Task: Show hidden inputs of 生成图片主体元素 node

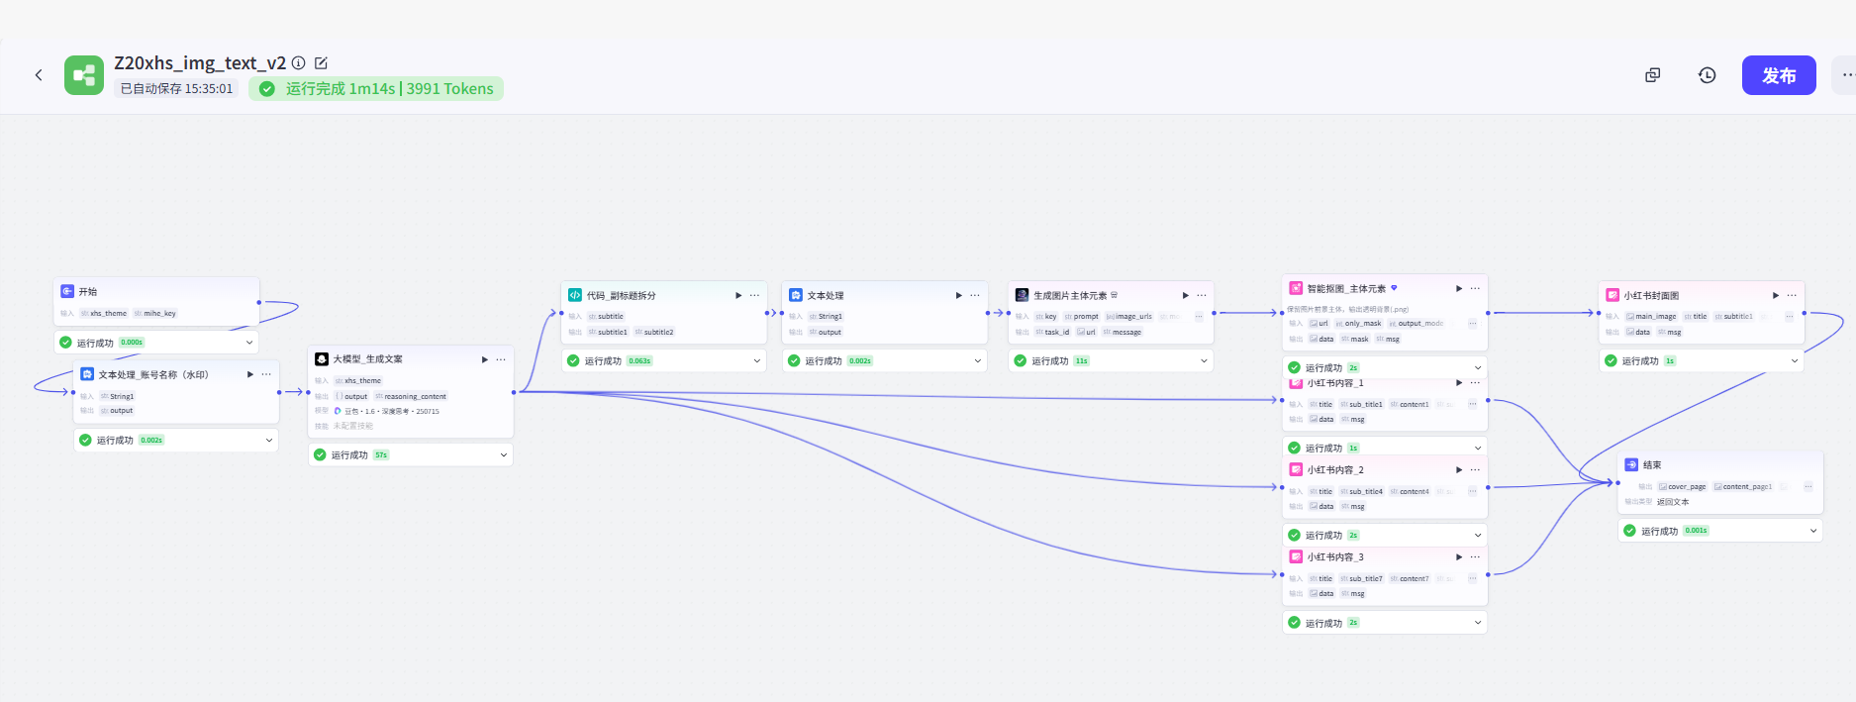Action: [x=1199, y=317]
